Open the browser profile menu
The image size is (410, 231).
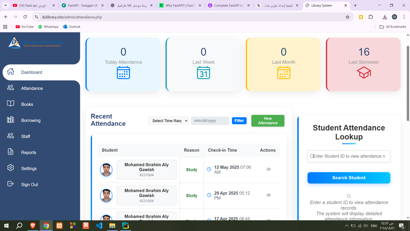coord(394,17)
